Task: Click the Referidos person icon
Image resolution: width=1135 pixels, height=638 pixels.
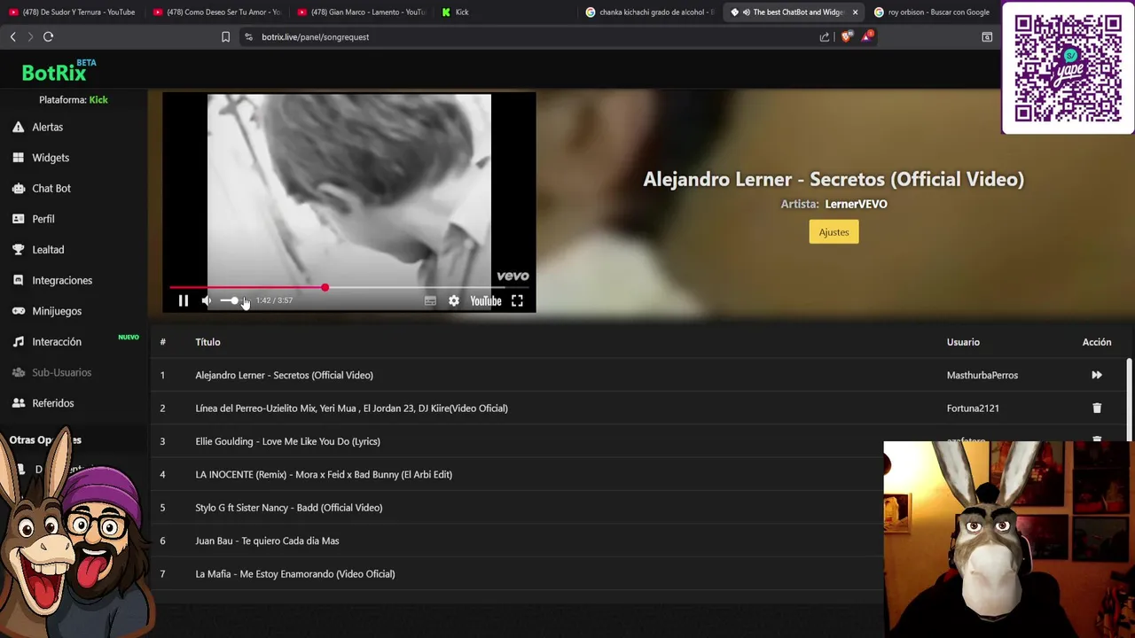Action: click(18, 403)
